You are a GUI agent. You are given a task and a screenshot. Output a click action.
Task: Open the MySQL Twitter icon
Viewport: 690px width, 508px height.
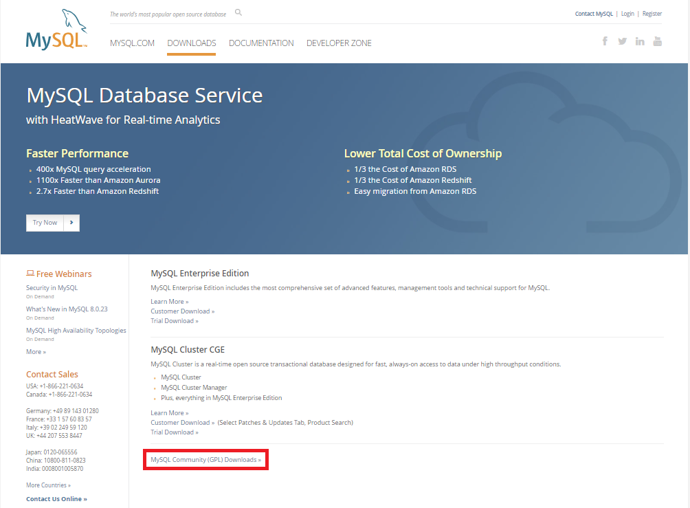622,41
